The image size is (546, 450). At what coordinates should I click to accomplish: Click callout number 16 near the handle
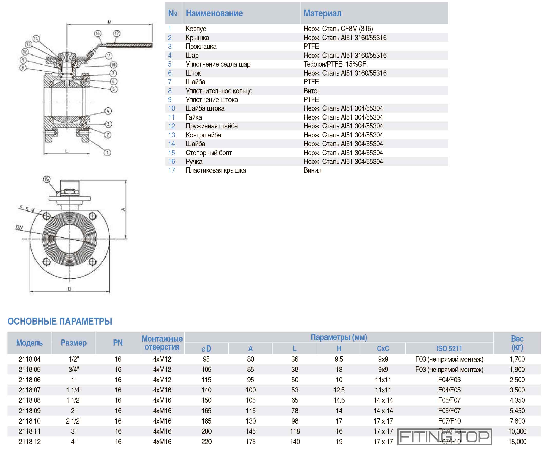pos(98,33)
